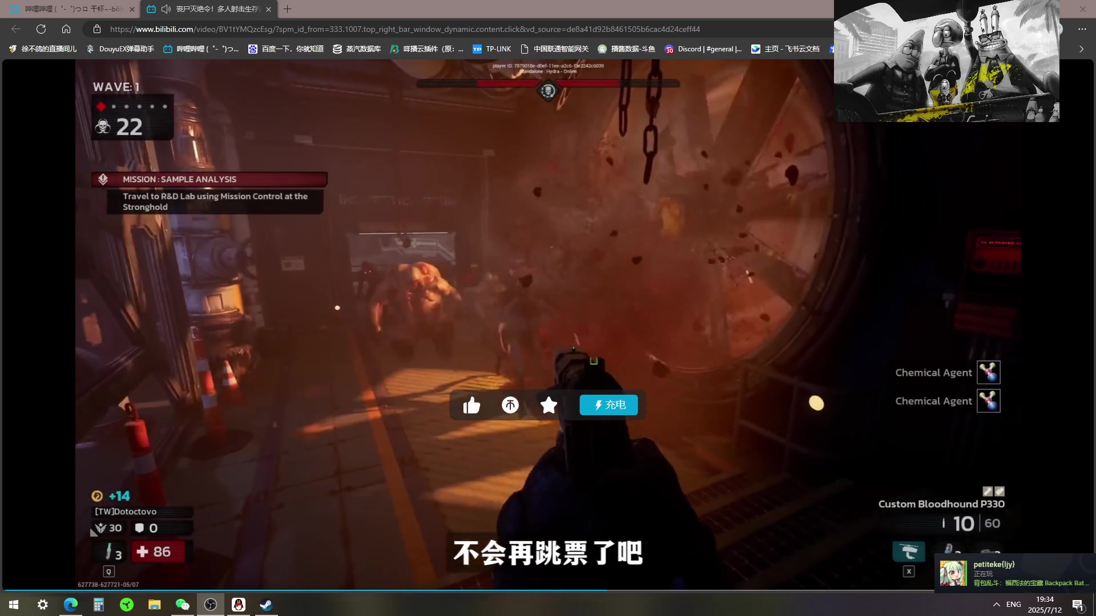Open the clock showing 19:34 2025/7/12
The width and height of the screenshot is (1096, 616).
coord(1045,605)
